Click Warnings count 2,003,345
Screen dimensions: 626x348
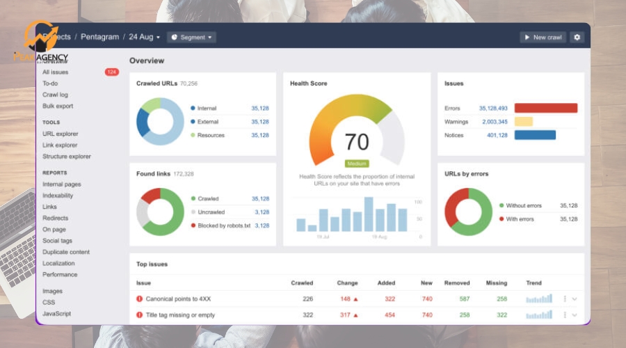[495, 122]
